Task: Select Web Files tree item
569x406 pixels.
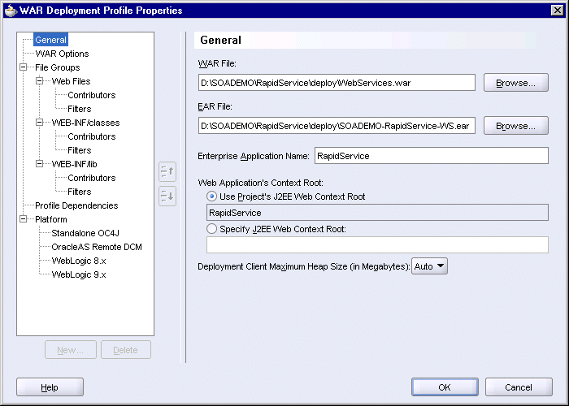Action: pos(72,81)
